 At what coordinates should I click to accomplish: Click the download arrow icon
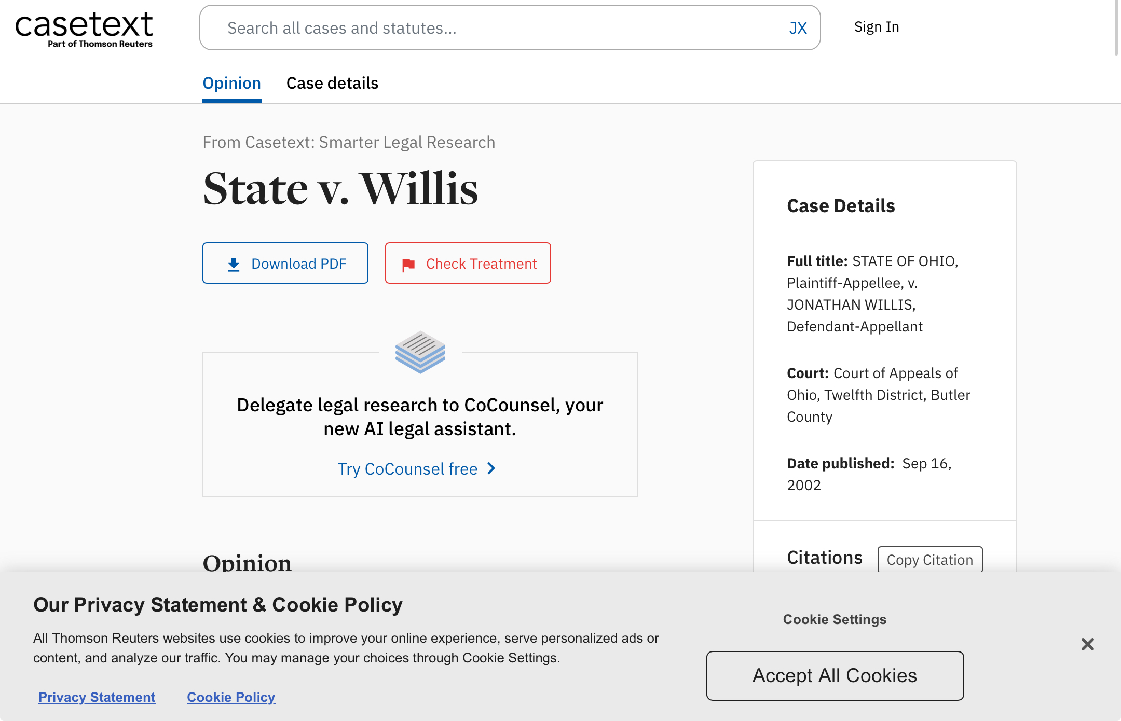coord(234,265)
